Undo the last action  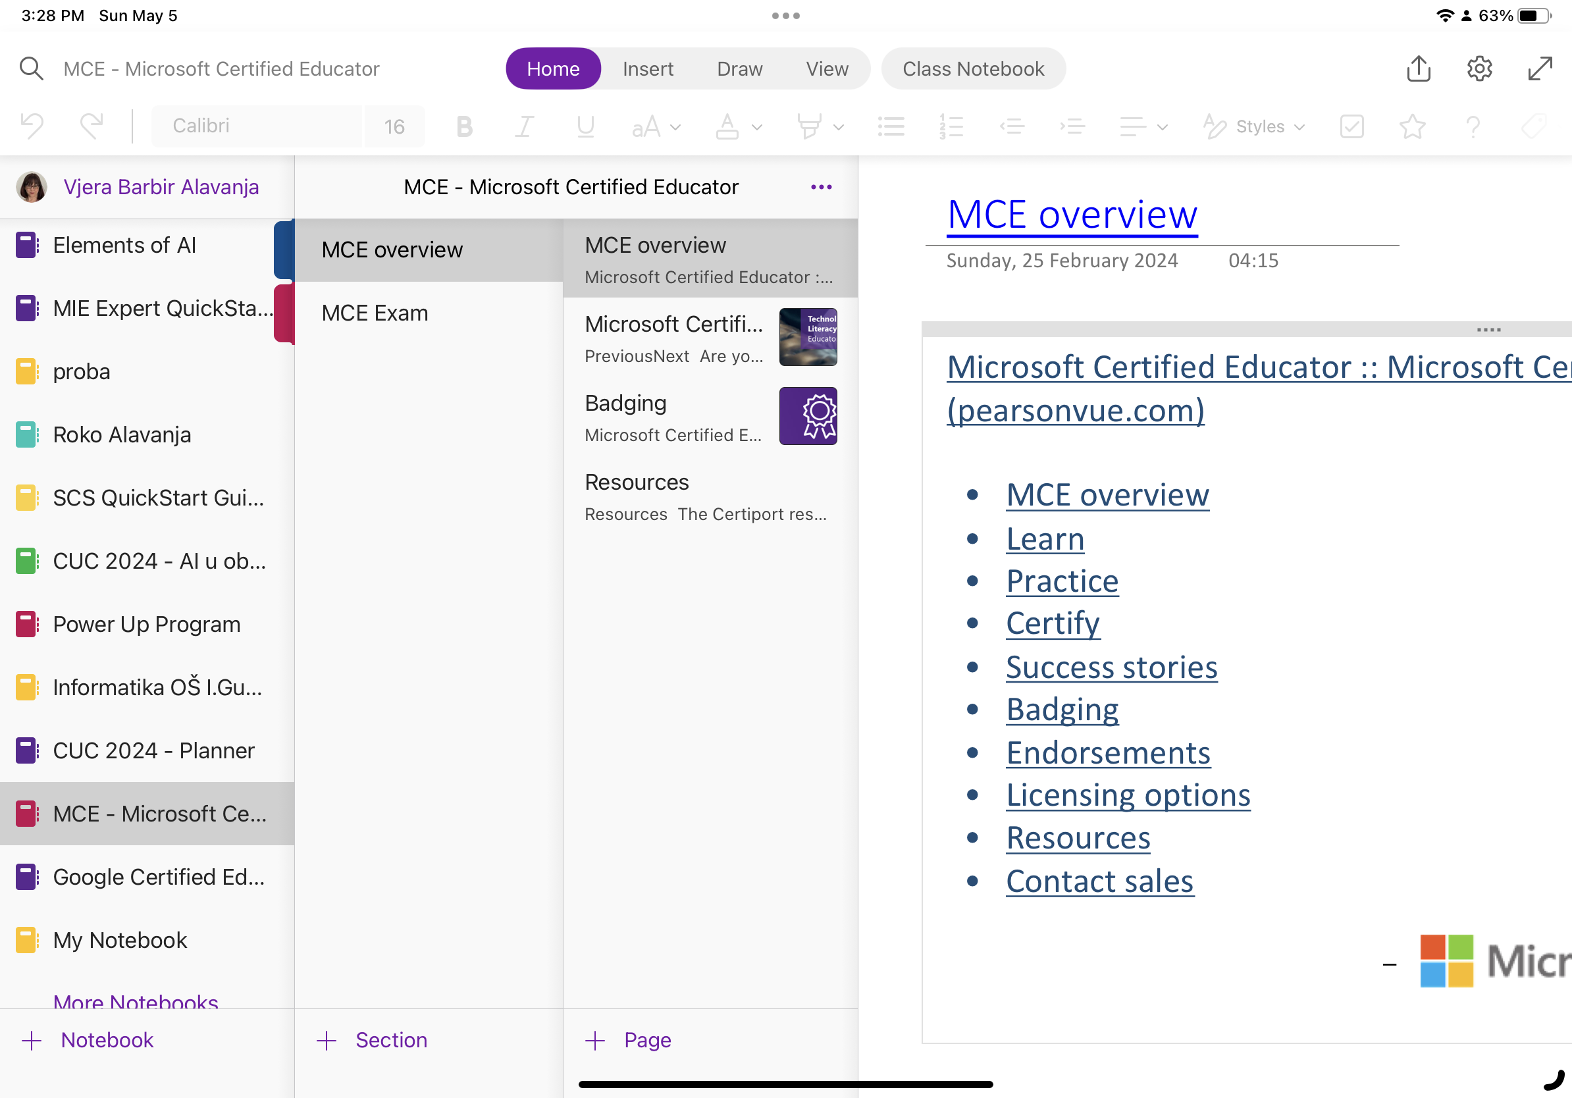tap(32, 126)
